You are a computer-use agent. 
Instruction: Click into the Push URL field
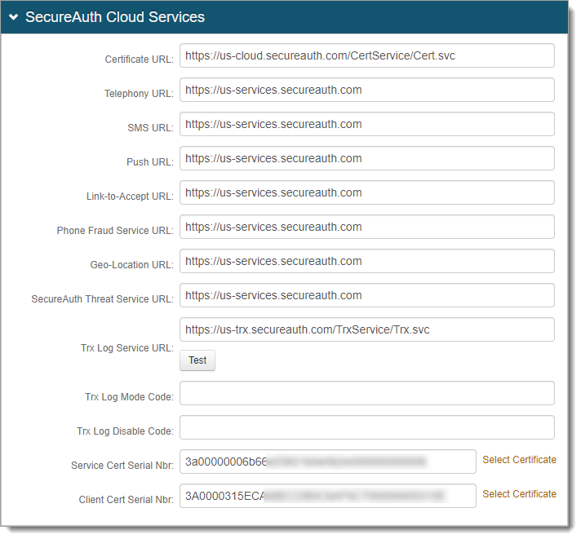point(366,159)
